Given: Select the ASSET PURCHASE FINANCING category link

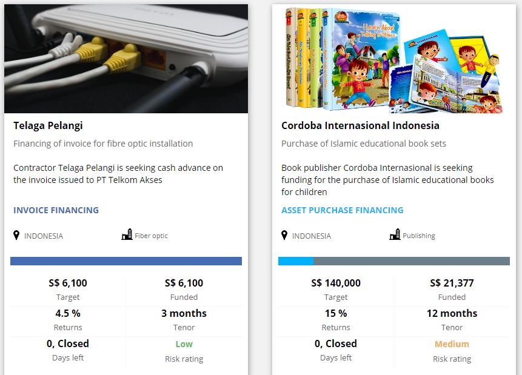Looking at the screenshot, I should [x=342, y=210].
